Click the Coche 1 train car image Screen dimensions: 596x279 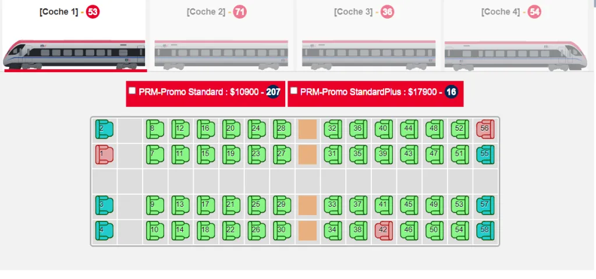(x=74, y=55)
